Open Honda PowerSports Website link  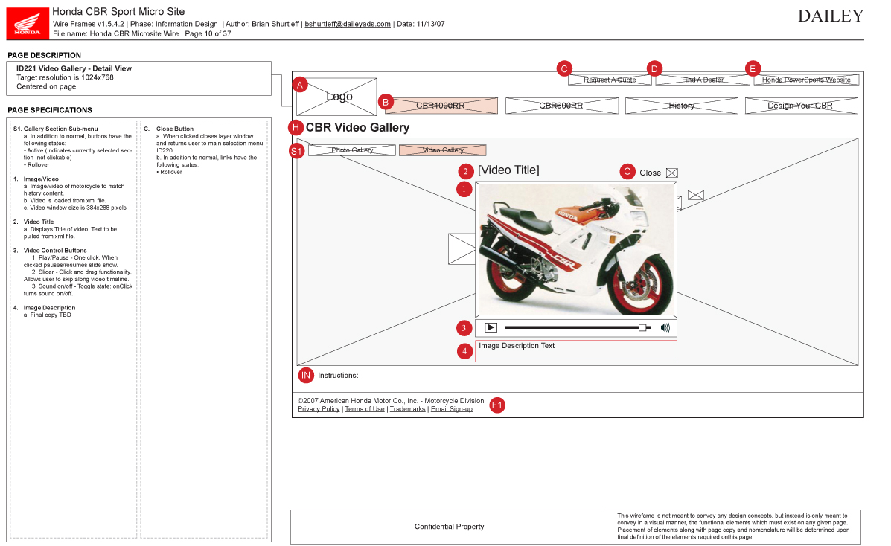coord(806,80)
